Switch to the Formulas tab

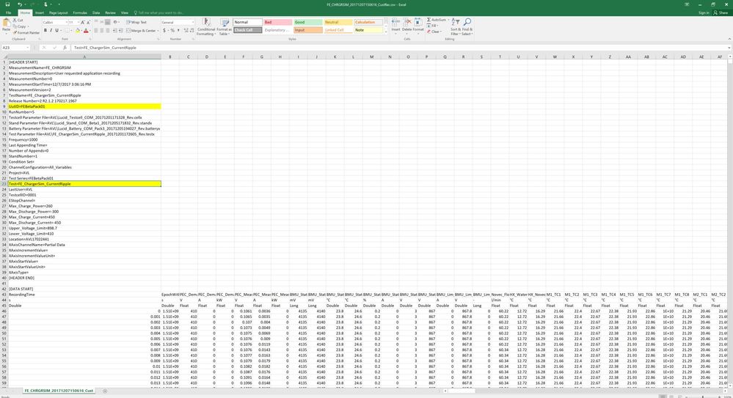point(80,12)
